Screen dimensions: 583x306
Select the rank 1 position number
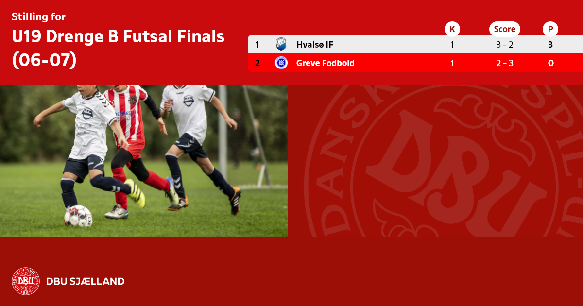pos(257,45)
